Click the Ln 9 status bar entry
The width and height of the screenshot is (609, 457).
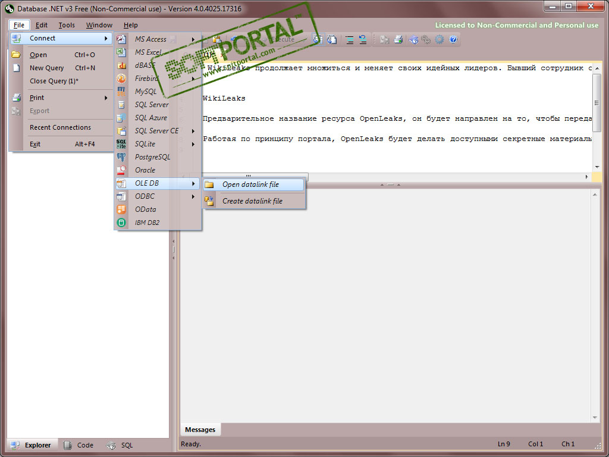[504, 444]
